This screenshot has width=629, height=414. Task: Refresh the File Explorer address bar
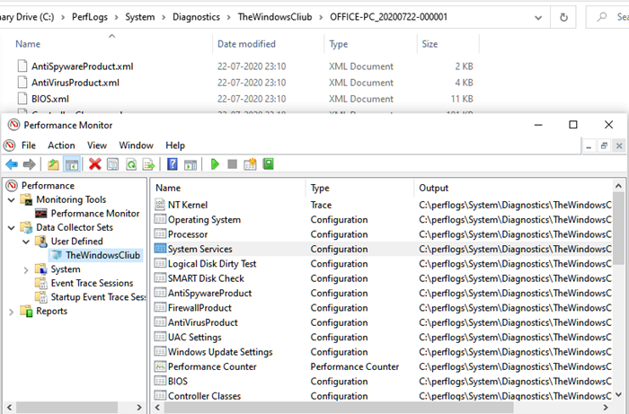tap(563, 16)
